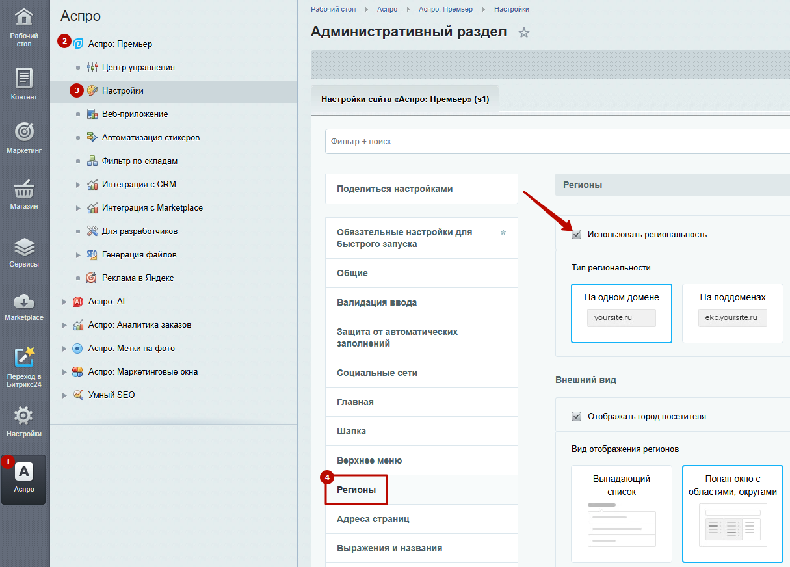
Task: Open the Маркетинг target icon
Action: point(24,132)
